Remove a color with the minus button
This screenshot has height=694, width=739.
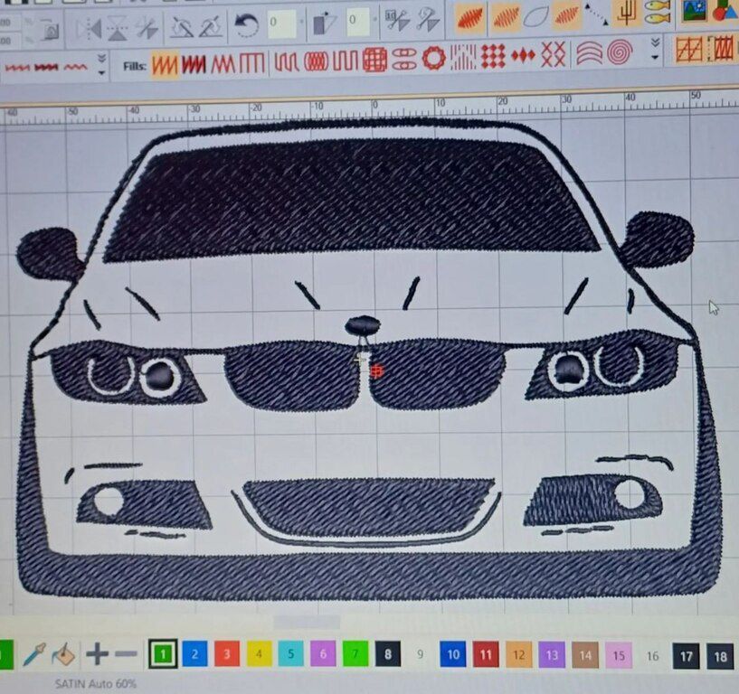click(126, 654)
